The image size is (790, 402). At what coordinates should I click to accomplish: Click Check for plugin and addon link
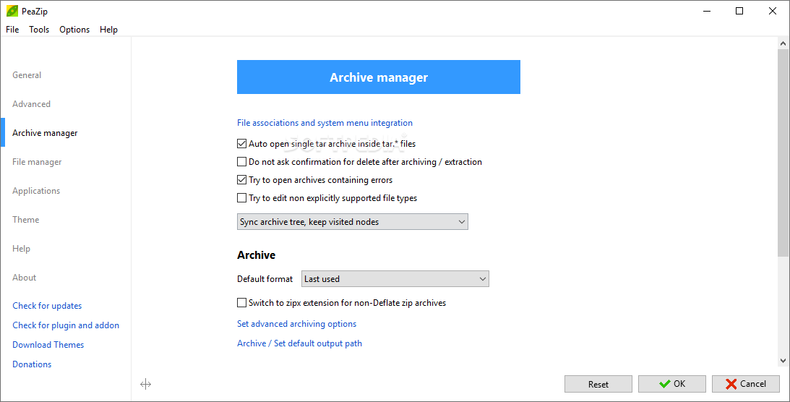point(66,325)
